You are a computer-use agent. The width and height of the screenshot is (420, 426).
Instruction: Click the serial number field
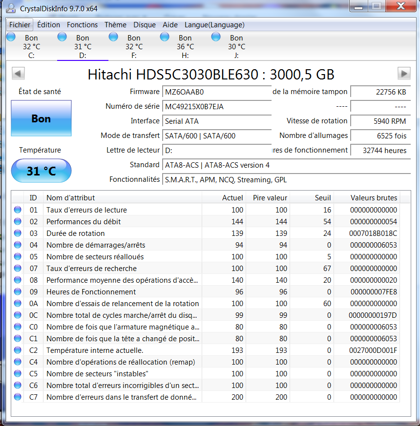click(x=216, y=106)
